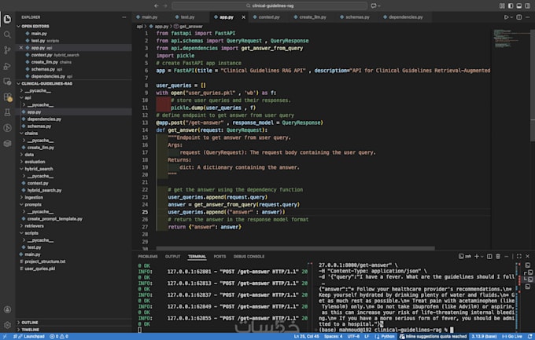The width and height of the screenshot is (535, 340).
Task: Open Remote Explorer in activity bar
Action: pyautogui.click(x=7, y=82)
